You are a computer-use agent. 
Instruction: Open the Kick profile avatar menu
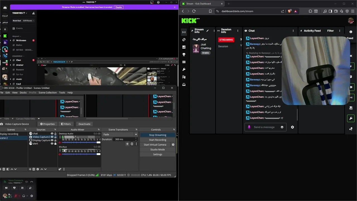coord(351,21)
